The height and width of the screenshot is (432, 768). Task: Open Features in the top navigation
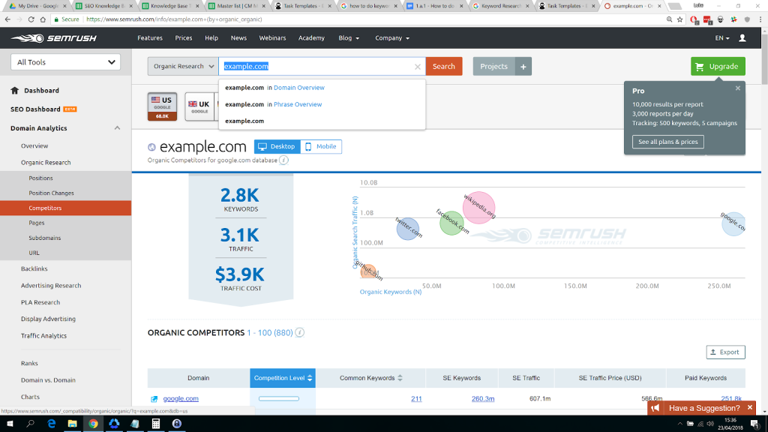[x=150, y=38]
